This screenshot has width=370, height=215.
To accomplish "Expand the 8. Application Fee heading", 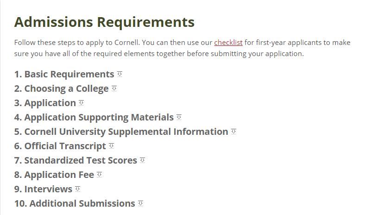I will pyautogui.click(x=54, y=175).
